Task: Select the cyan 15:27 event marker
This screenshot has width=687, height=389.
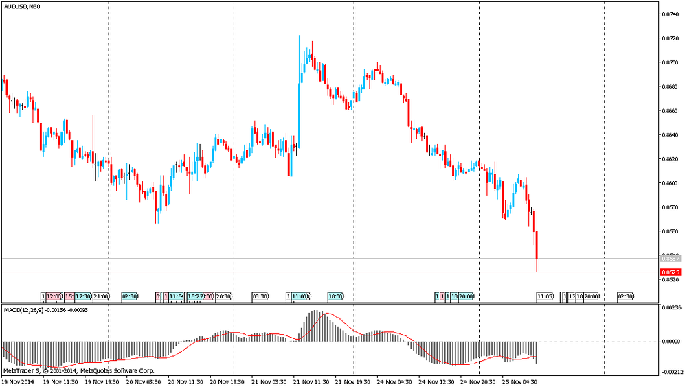Action: [x=194, y=296]
